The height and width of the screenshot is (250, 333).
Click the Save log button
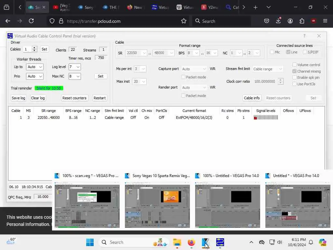coord(19,98)
